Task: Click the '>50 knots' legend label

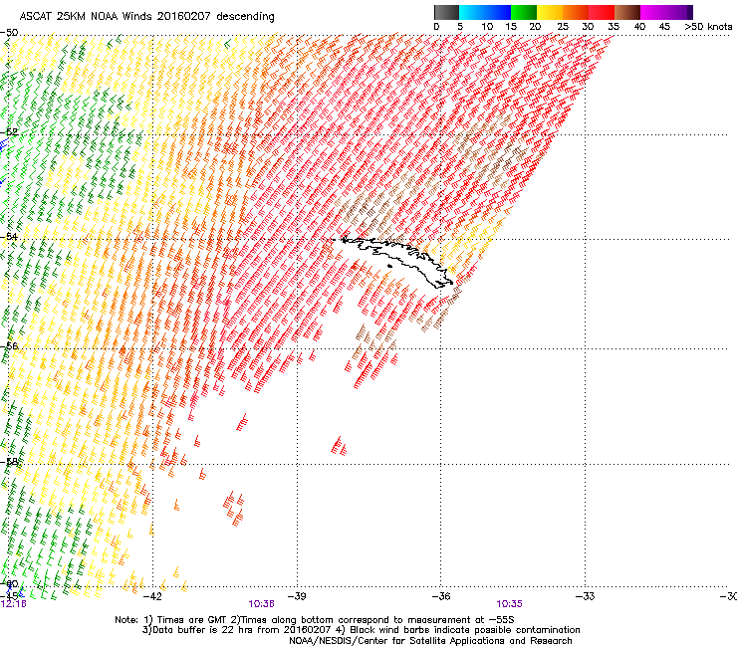Action: pos(708,27)
